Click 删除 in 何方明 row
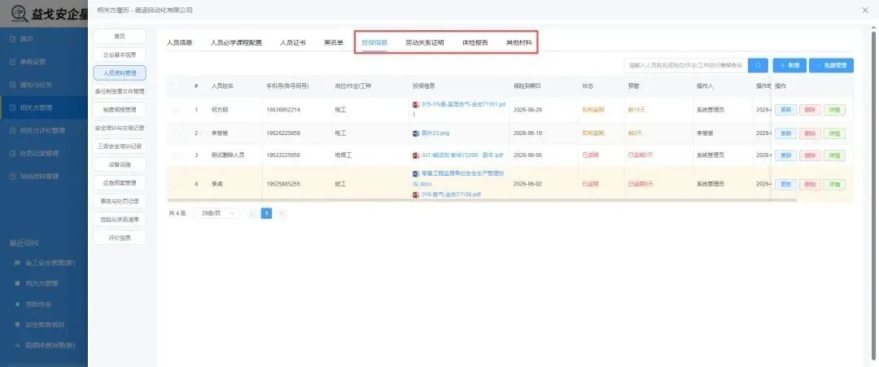 click(810, 110)
